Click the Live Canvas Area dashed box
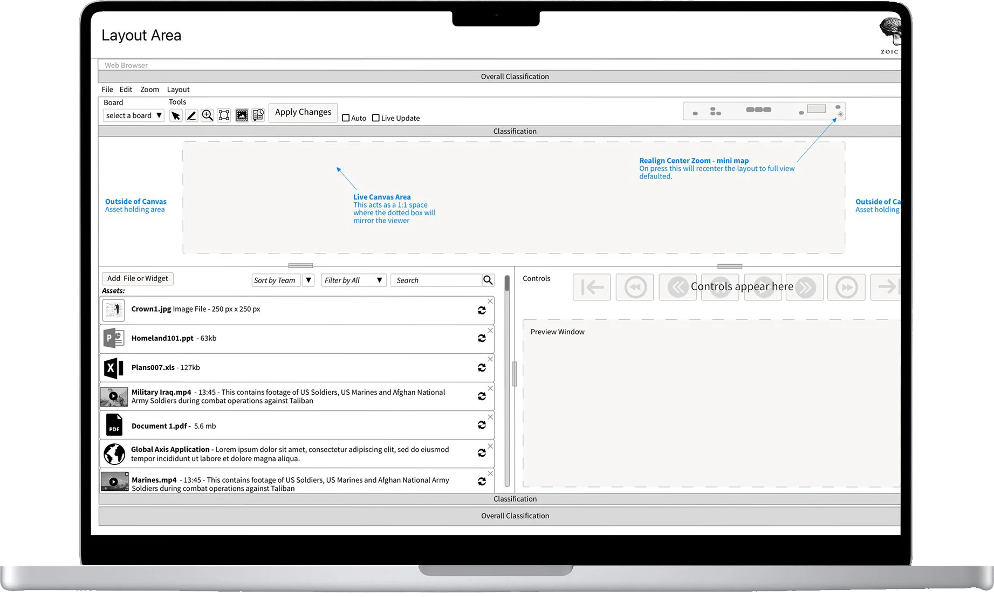994x597 pixels. (513, 197)
